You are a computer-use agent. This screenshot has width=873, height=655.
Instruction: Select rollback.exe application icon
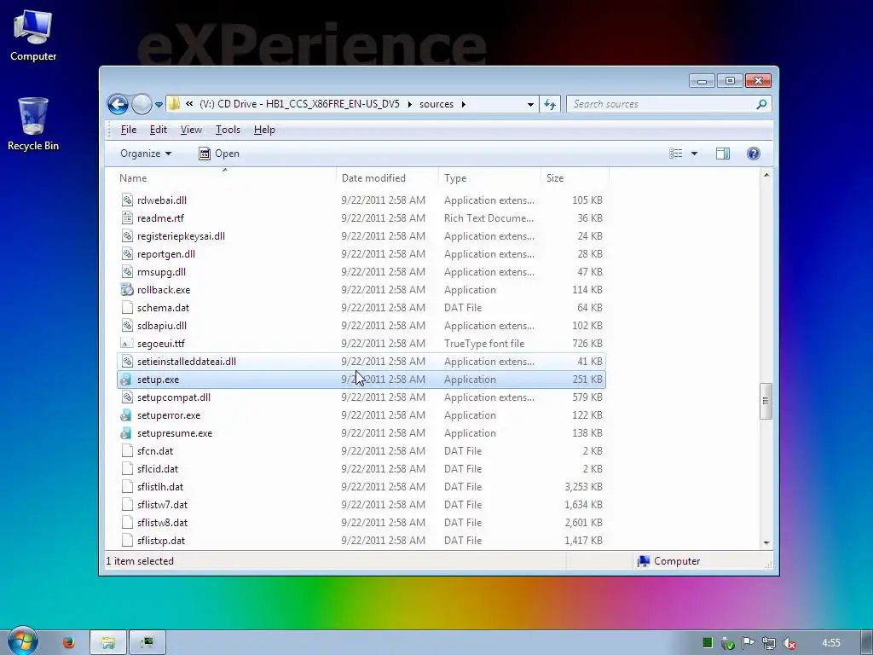pos(127,290)
